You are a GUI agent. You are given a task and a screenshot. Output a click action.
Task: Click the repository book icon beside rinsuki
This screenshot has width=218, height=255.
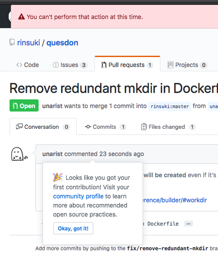[12, 42]
